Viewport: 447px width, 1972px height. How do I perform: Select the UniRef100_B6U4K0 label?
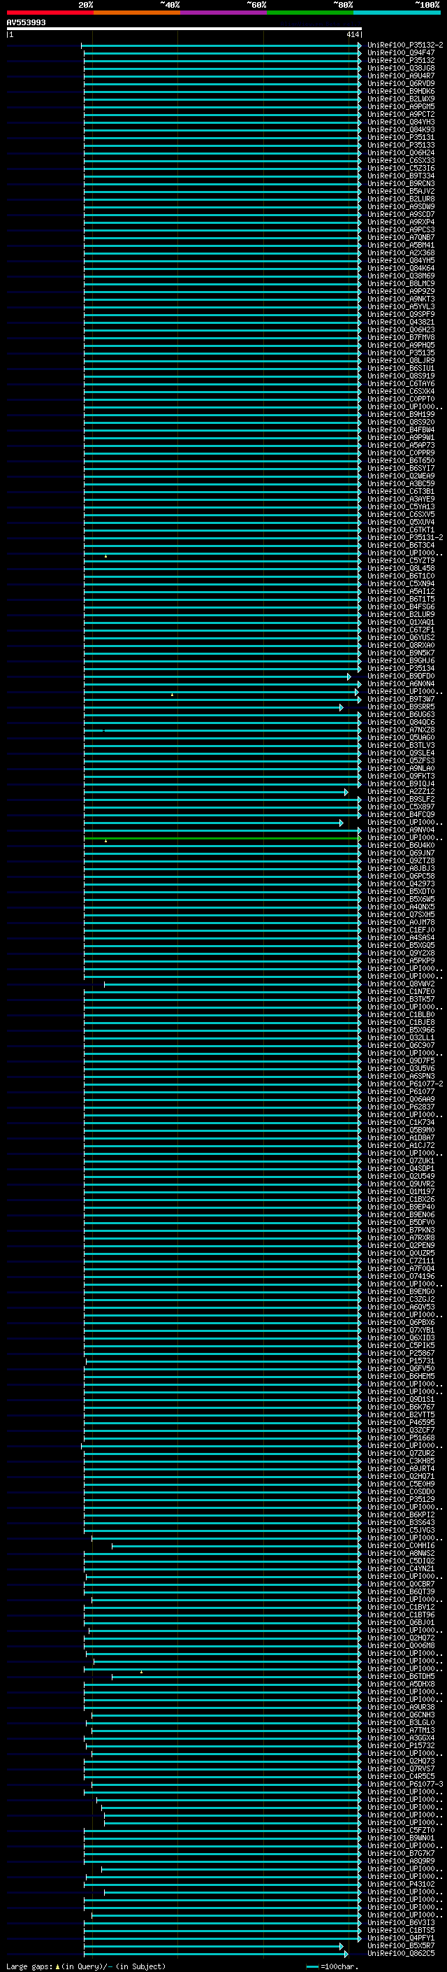401,845
